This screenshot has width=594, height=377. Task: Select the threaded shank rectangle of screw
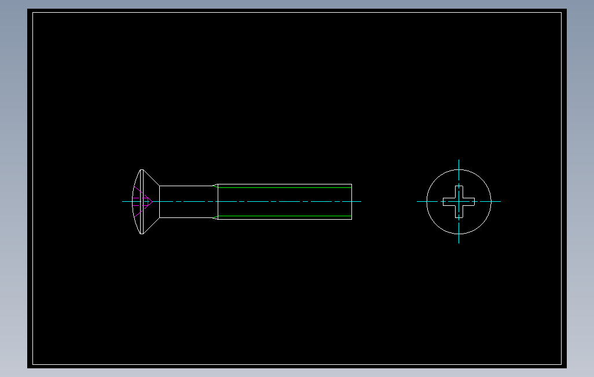tap(285, 202)
